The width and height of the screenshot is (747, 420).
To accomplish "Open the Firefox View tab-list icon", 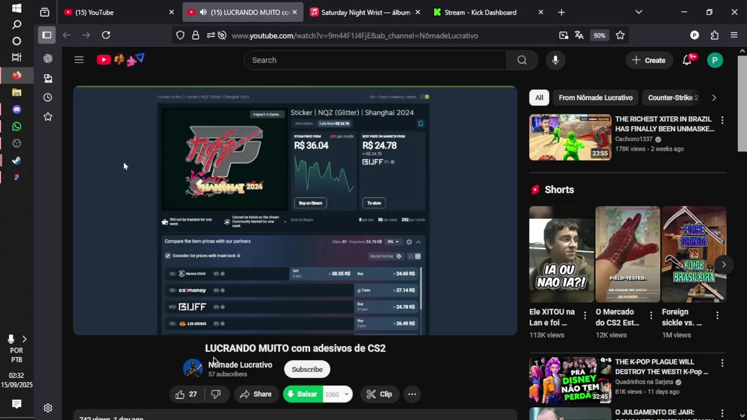I will tap(44, 12).
